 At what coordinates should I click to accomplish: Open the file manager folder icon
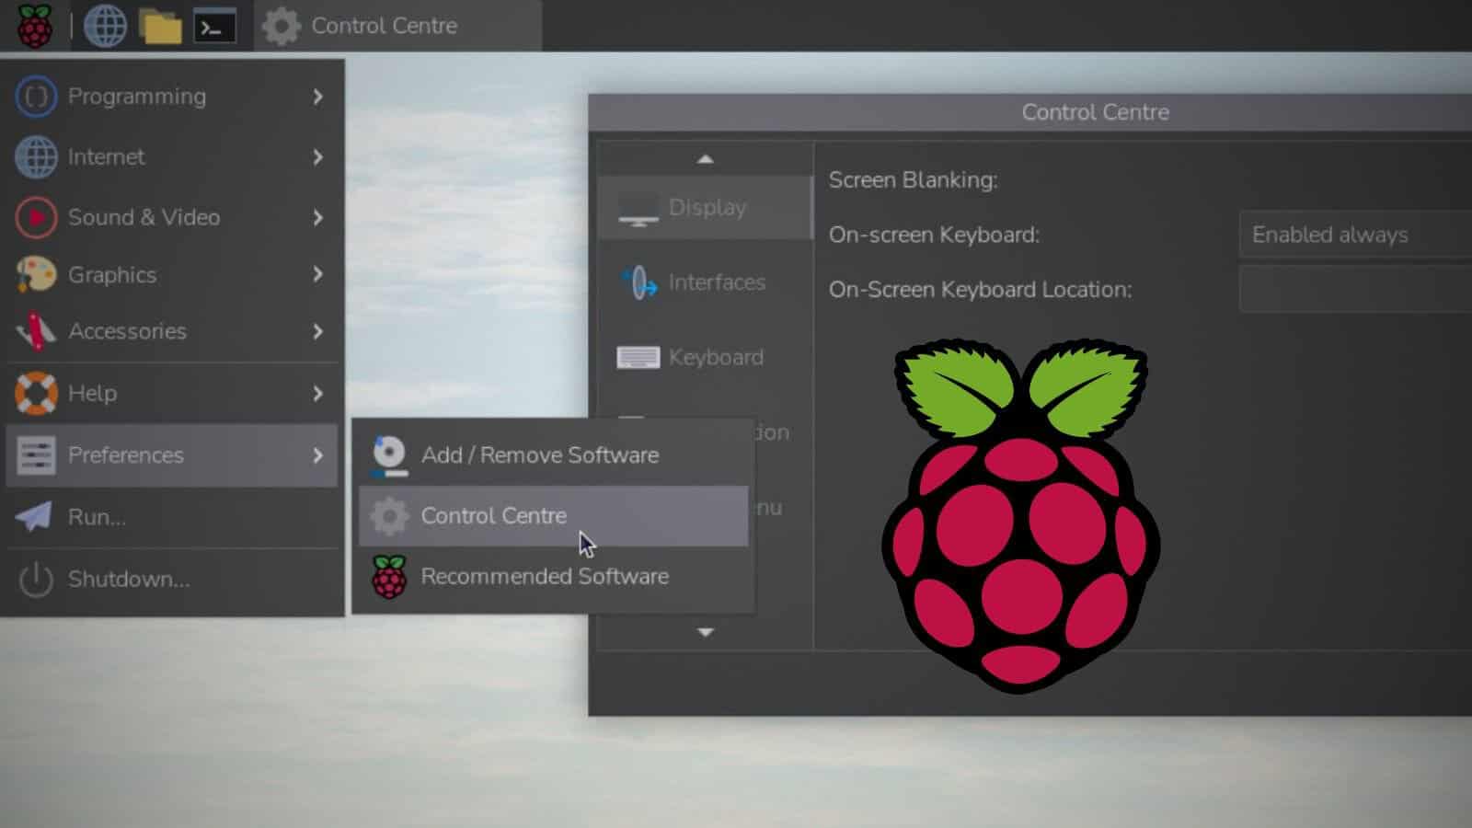[161, 27]
